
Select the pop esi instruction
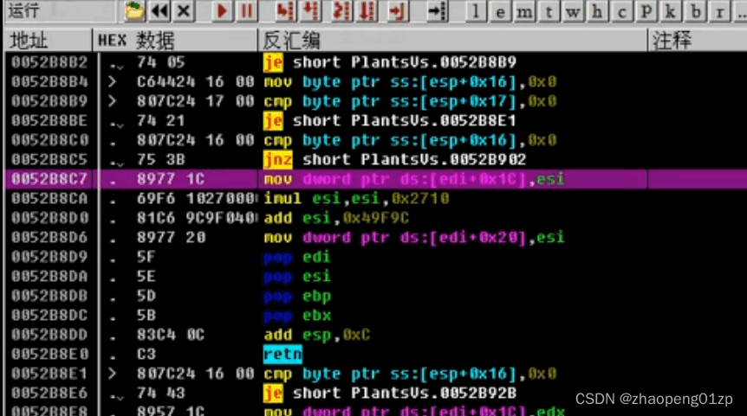(296, 276)
